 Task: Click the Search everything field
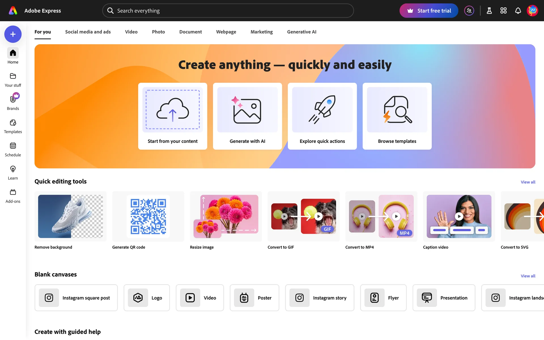[228, 11]
